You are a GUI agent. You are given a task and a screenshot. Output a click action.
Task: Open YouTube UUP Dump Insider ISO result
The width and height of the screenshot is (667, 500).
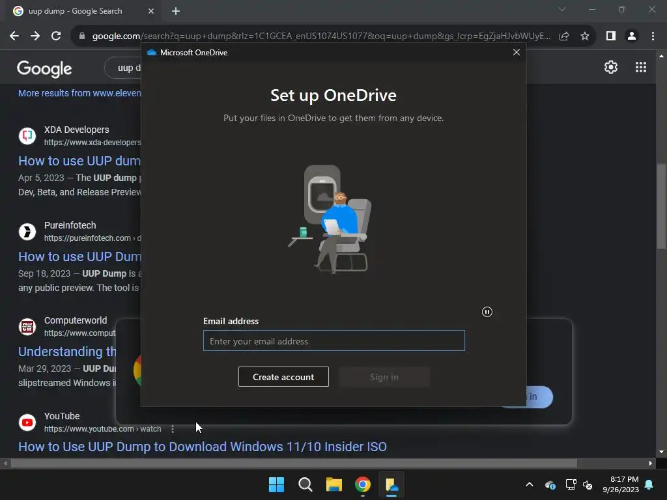coord(203,447)
